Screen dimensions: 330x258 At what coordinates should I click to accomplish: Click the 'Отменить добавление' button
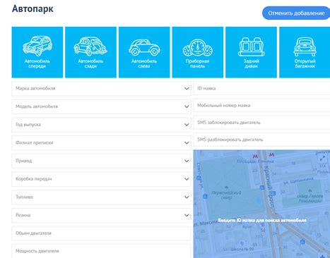point(296,13)
